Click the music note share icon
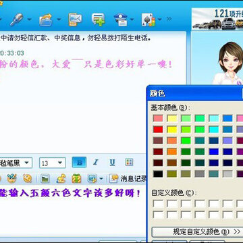This screenshot has width=243, height=243. [61, 179]
